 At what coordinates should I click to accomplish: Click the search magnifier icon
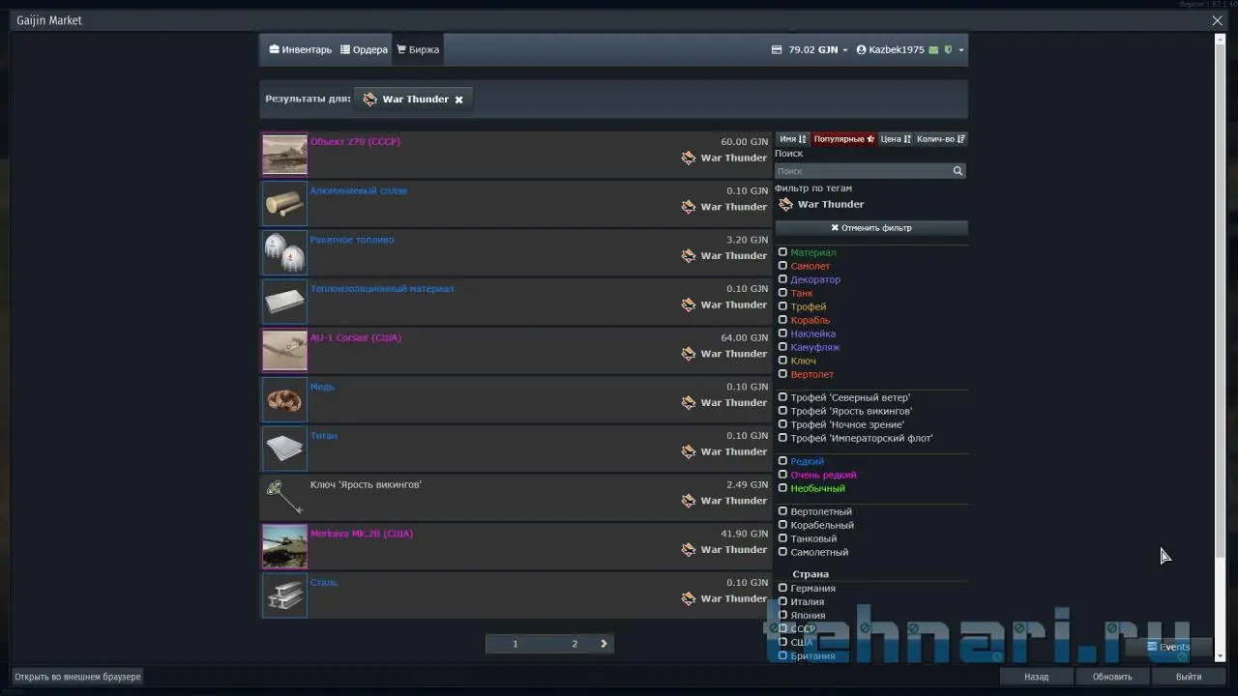click(958, 171)
